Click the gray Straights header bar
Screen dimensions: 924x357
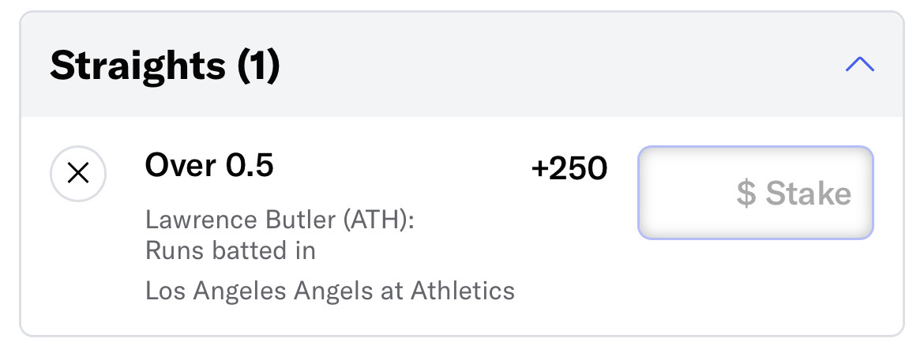pyautogui.click(x=462, y=64)
